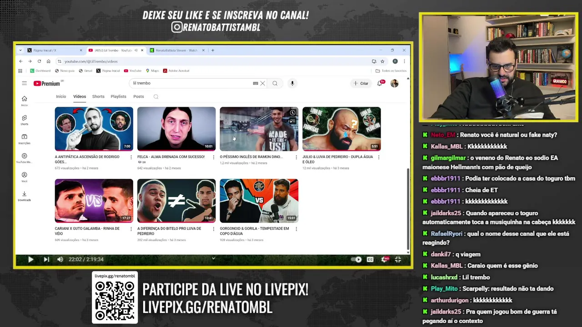Open Chrome tab search chevron
The image size is (582, 327).
20,50
